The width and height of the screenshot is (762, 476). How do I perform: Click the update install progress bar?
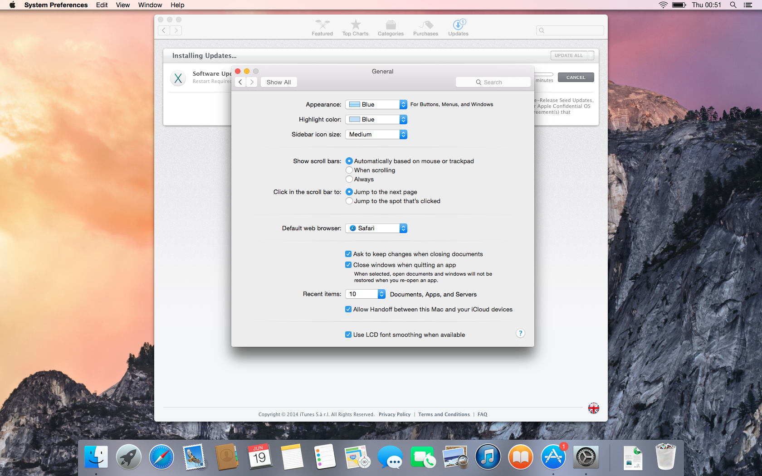pos(544,74)
